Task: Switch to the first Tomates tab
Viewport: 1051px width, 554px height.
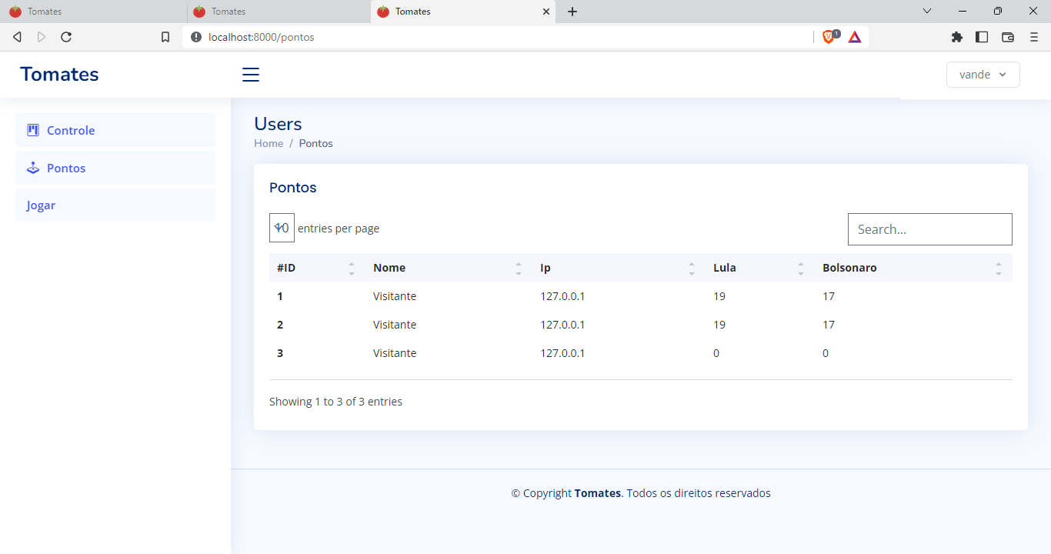Action: point(92,12)
